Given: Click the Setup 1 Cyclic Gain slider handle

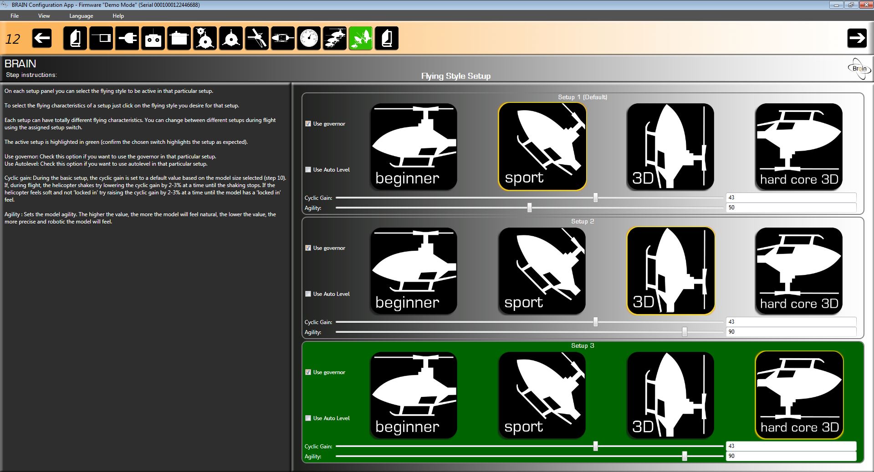Looking at the screenshot, I should pyautogui.click(x=595, y=198).
